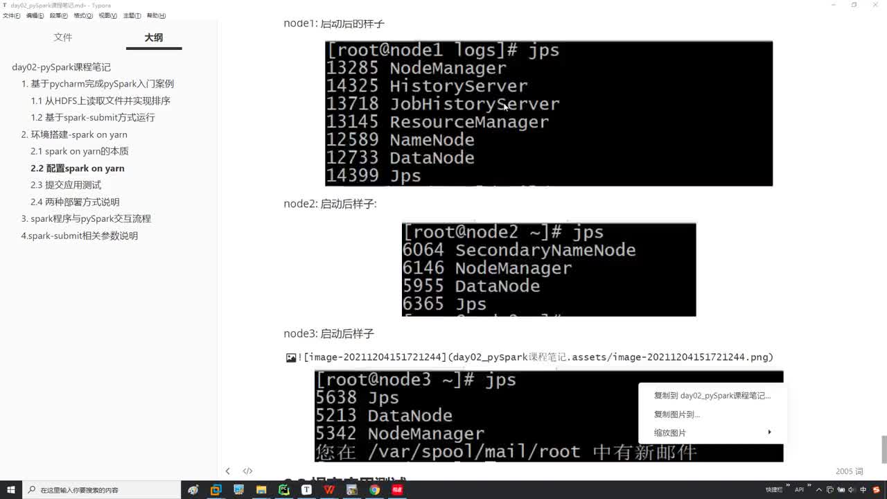Screen dimensions: 887x499
Task: Click the image icon before the markdown link
Action: tap(291, 358)
